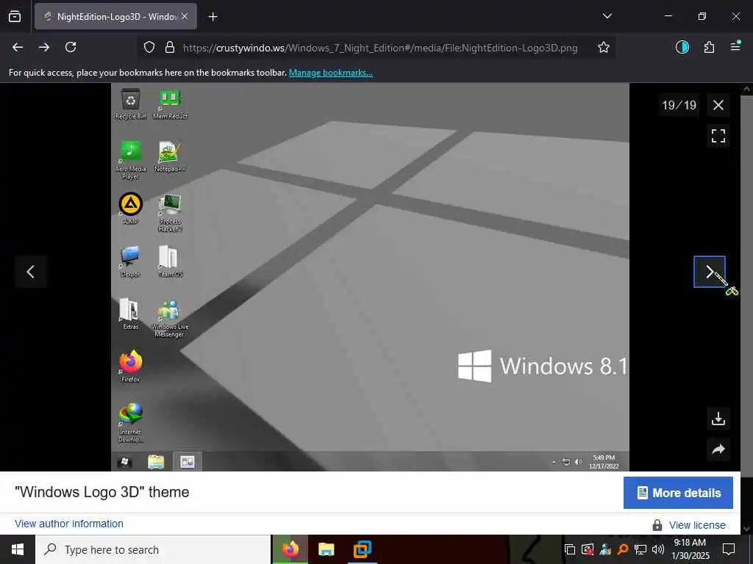Open the notification center icon

tap(729, 549)
